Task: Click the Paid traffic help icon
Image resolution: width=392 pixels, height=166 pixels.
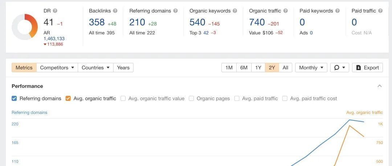Action: (x=380, y=11)
